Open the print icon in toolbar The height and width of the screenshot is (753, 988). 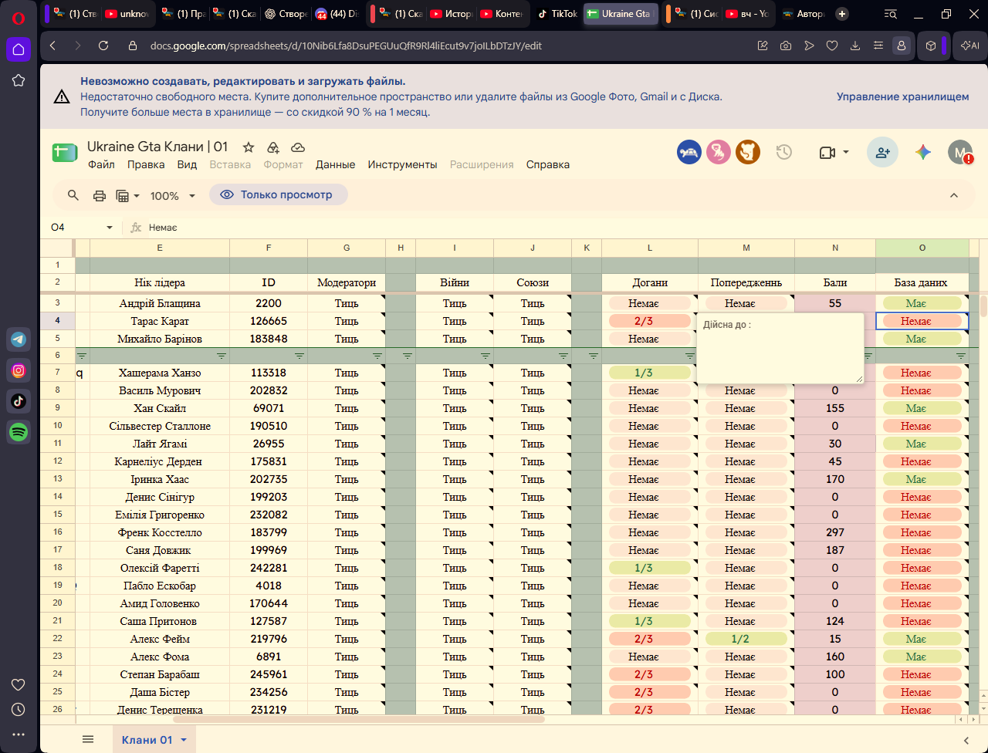[100, 196]
